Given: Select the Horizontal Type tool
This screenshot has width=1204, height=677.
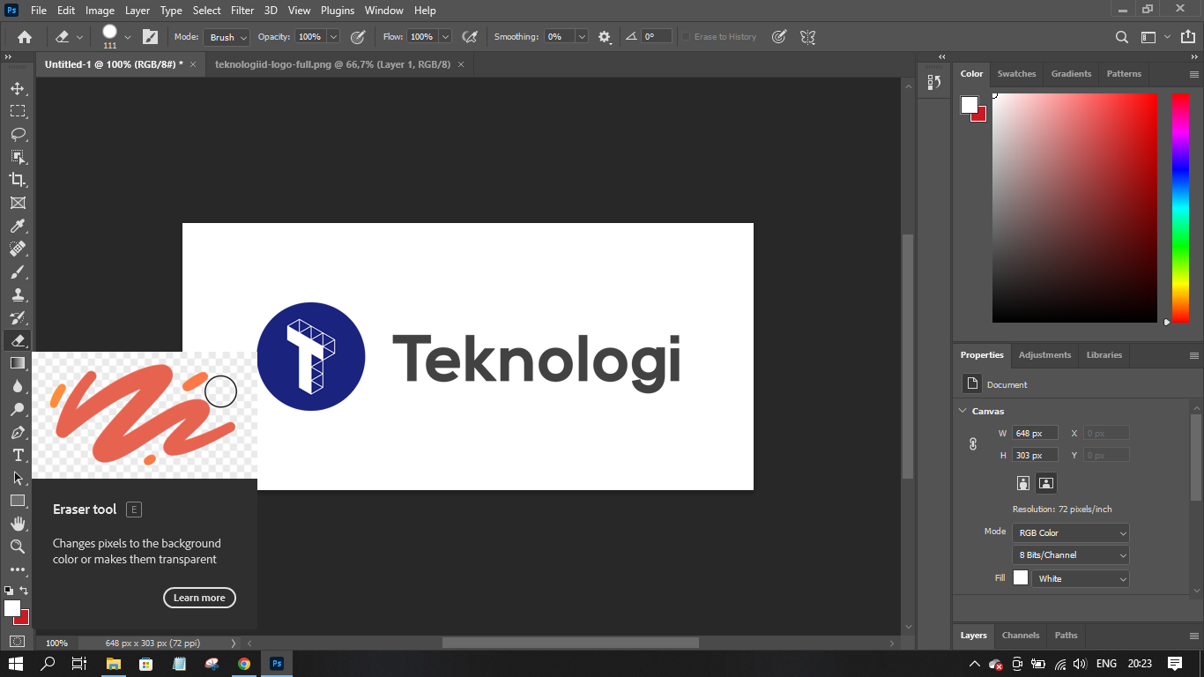Looking at the screenshot, I should point(17,455).
